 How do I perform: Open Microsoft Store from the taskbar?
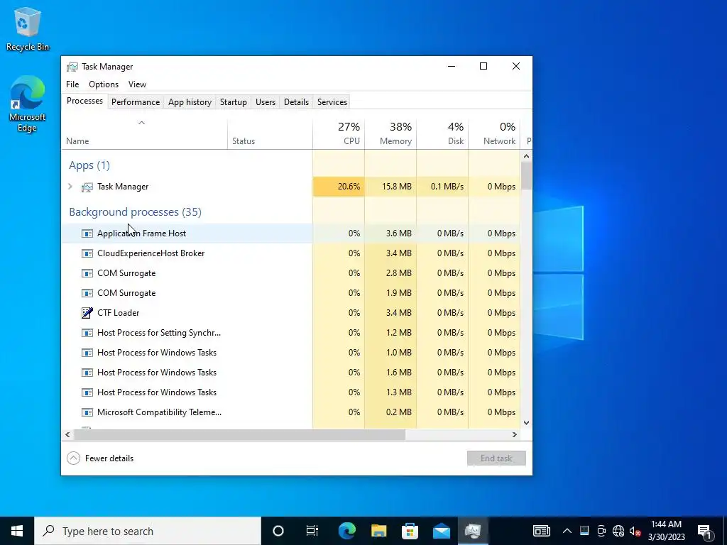pyautogui.click(x=410, y=531)
